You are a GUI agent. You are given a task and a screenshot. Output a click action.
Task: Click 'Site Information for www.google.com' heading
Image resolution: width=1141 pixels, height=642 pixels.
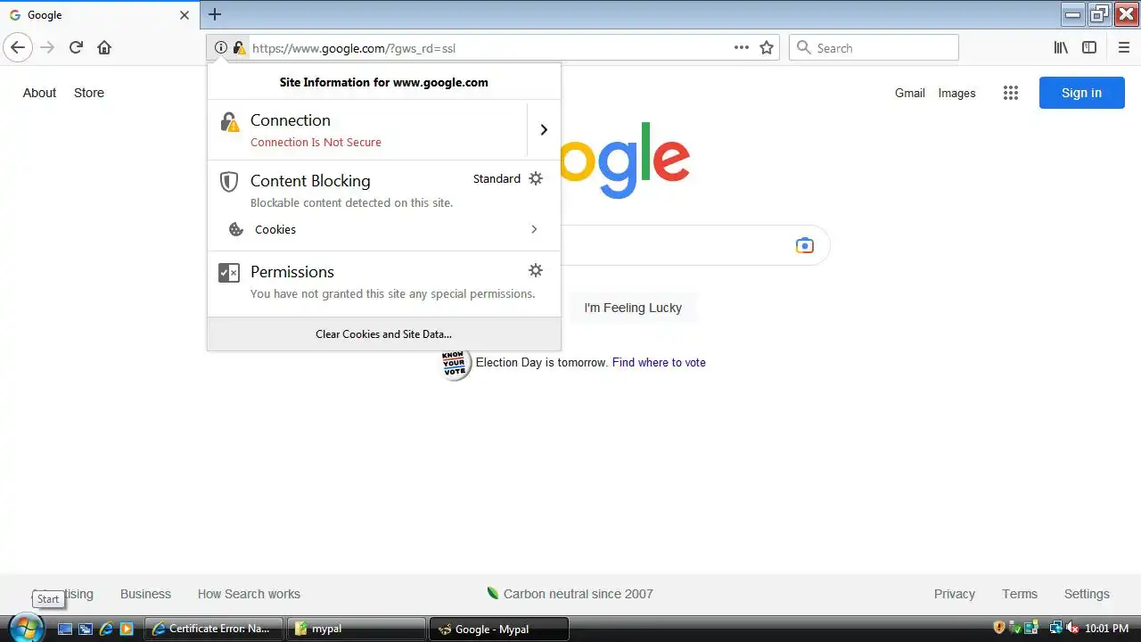pos(384,82)
